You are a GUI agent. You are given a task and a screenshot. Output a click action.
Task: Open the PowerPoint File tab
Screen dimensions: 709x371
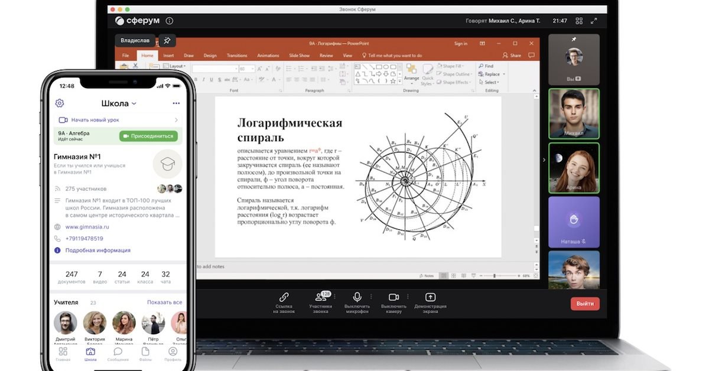point(125,56)
